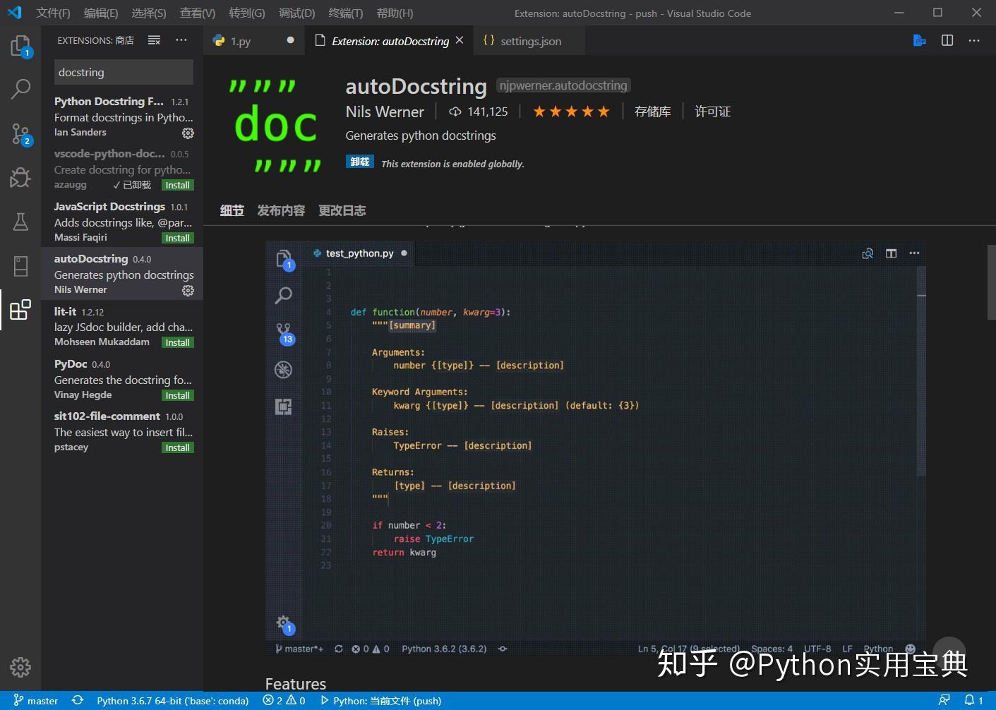Click Install for JavaScript Docstrings extension
This screenshot has width=996, height=710.
coord(177,238)
